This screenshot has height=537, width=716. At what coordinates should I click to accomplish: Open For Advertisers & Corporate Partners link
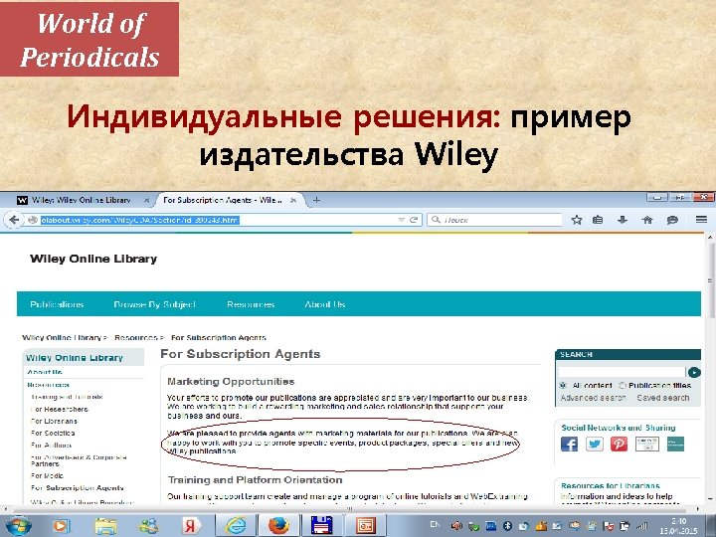79,460
